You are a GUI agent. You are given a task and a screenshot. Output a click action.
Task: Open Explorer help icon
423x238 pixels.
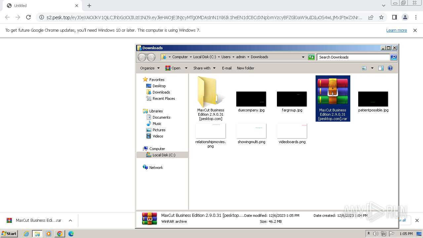click(x=390, y=68)
